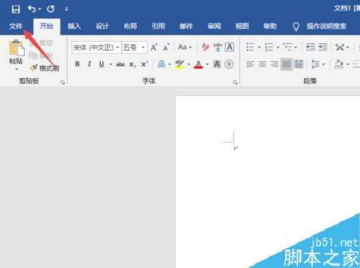Switch to the 开始 (Home) tab
The height and width of the screenshot is (268, 360).
[x=46, y=26]
